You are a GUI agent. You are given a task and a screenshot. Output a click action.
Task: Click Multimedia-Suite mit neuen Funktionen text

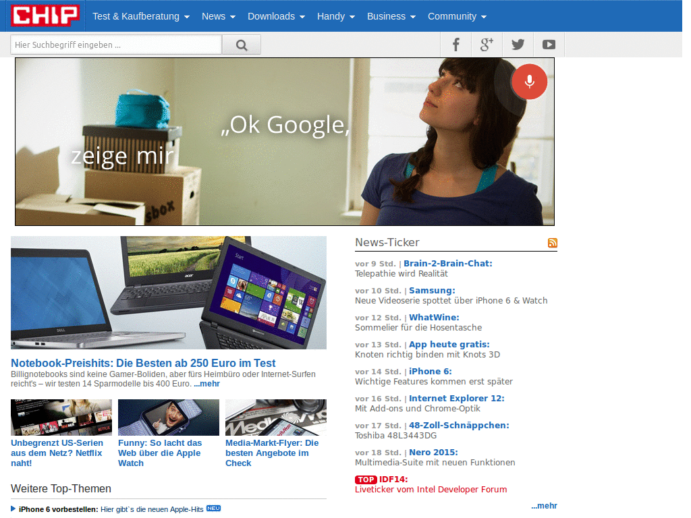coord(435,463)
